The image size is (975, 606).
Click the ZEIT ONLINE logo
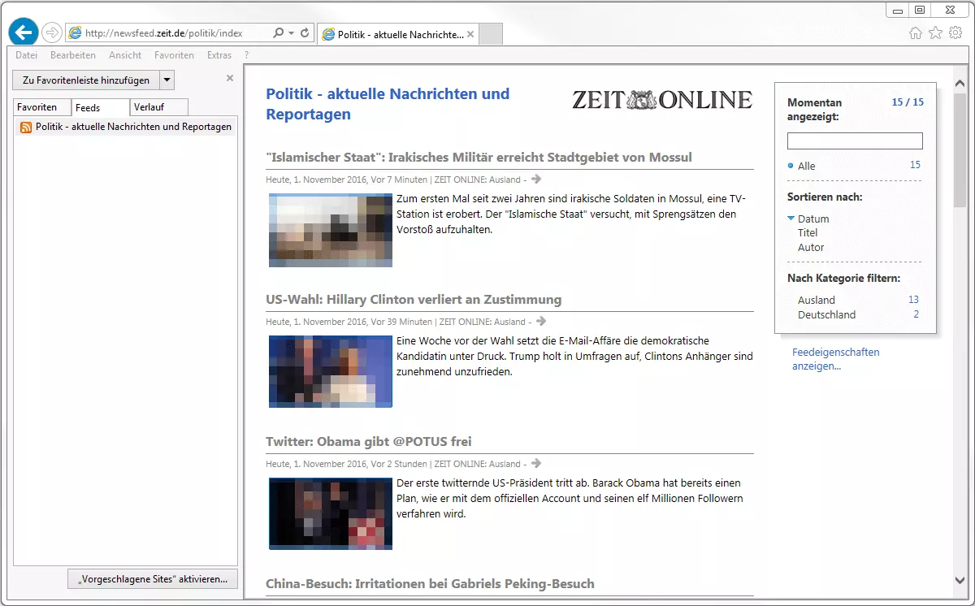[x=662, y=100]
